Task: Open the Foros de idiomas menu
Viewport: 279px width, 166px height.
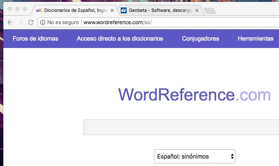Action: tap(35, 39)
